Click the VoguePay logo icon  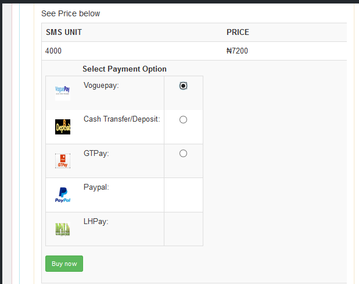coord(63,93)
